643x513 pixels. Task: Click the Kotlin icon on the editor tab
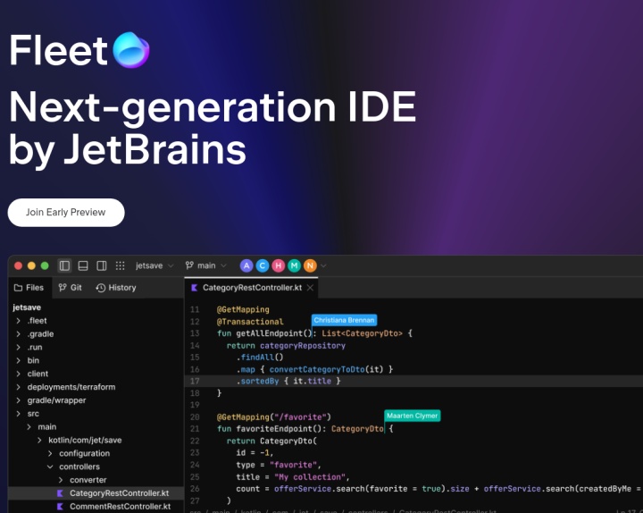click(195, 288)
